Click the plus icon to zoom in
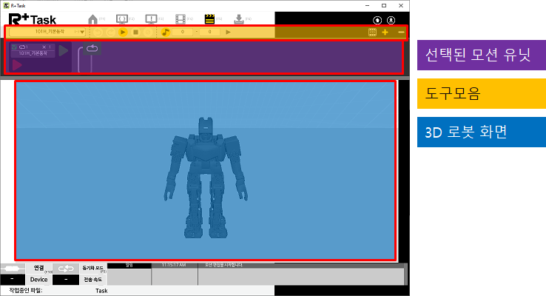 pos(385,33)
